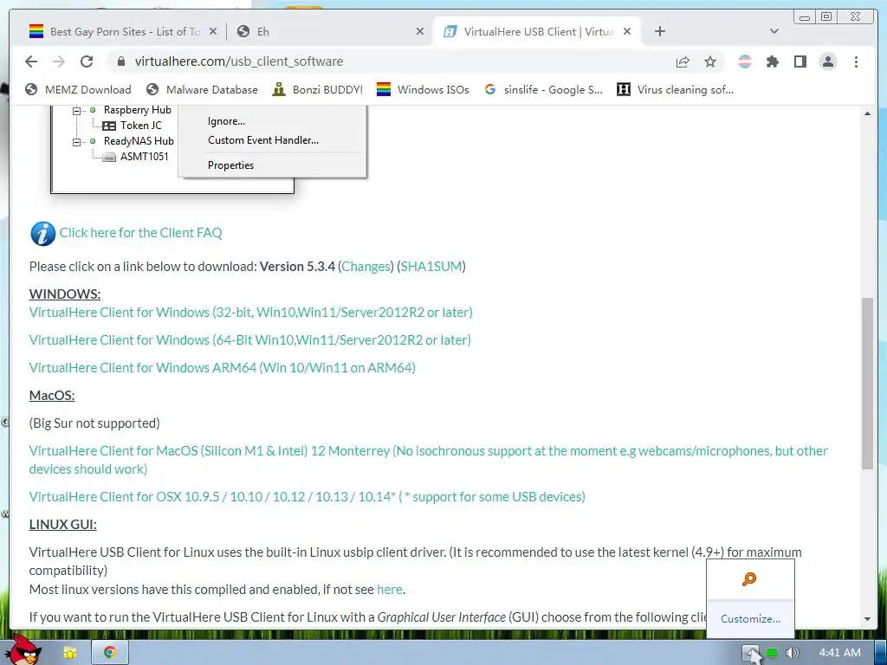Close the Best Gay Porn Sites tab
The height and width of the screenshot is (665, 887).
click(213, 32)
